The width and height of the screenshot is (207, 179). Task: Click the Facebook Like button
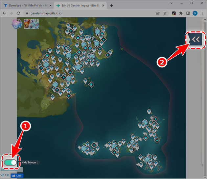click(x=17, y=176)
